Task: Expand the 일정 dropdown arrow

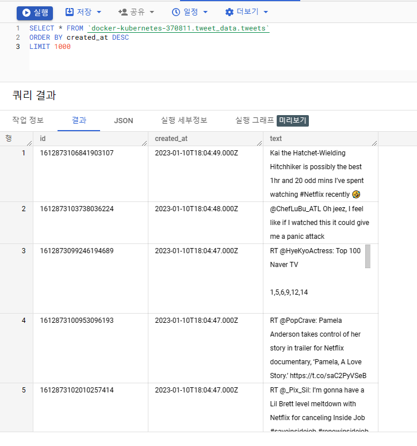Action: [205, 12]
